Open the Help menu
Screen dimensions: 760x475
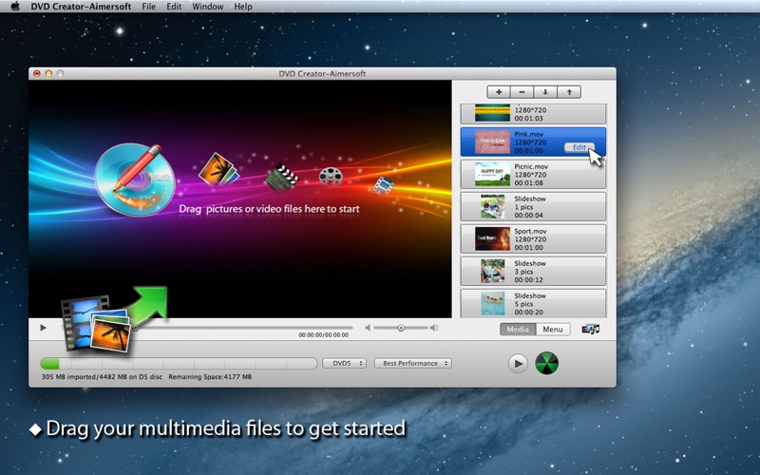click(243, 7)
